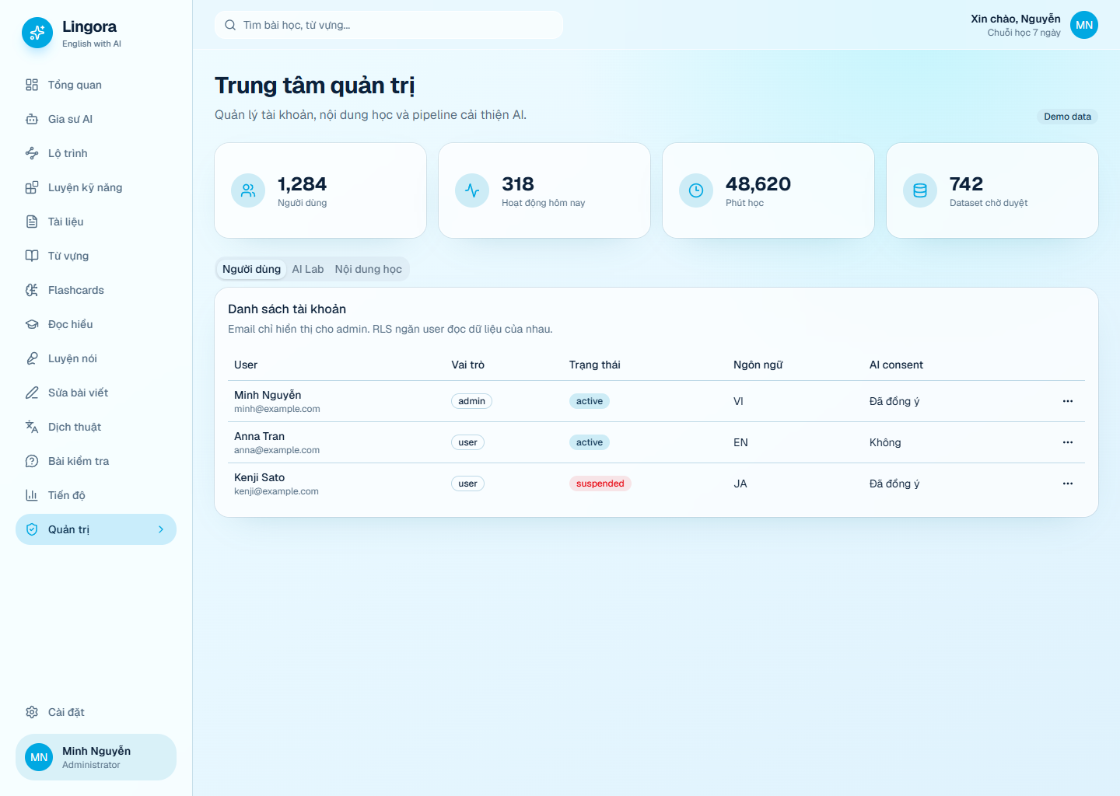
Task: Open actions menu for Kenji Sato row
Action: click(x=1068, y=484)
